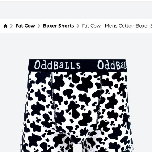Click the chevron after Boxer Shorts
The width and height of the screenshot is (152, 152).
click(78, 26)
